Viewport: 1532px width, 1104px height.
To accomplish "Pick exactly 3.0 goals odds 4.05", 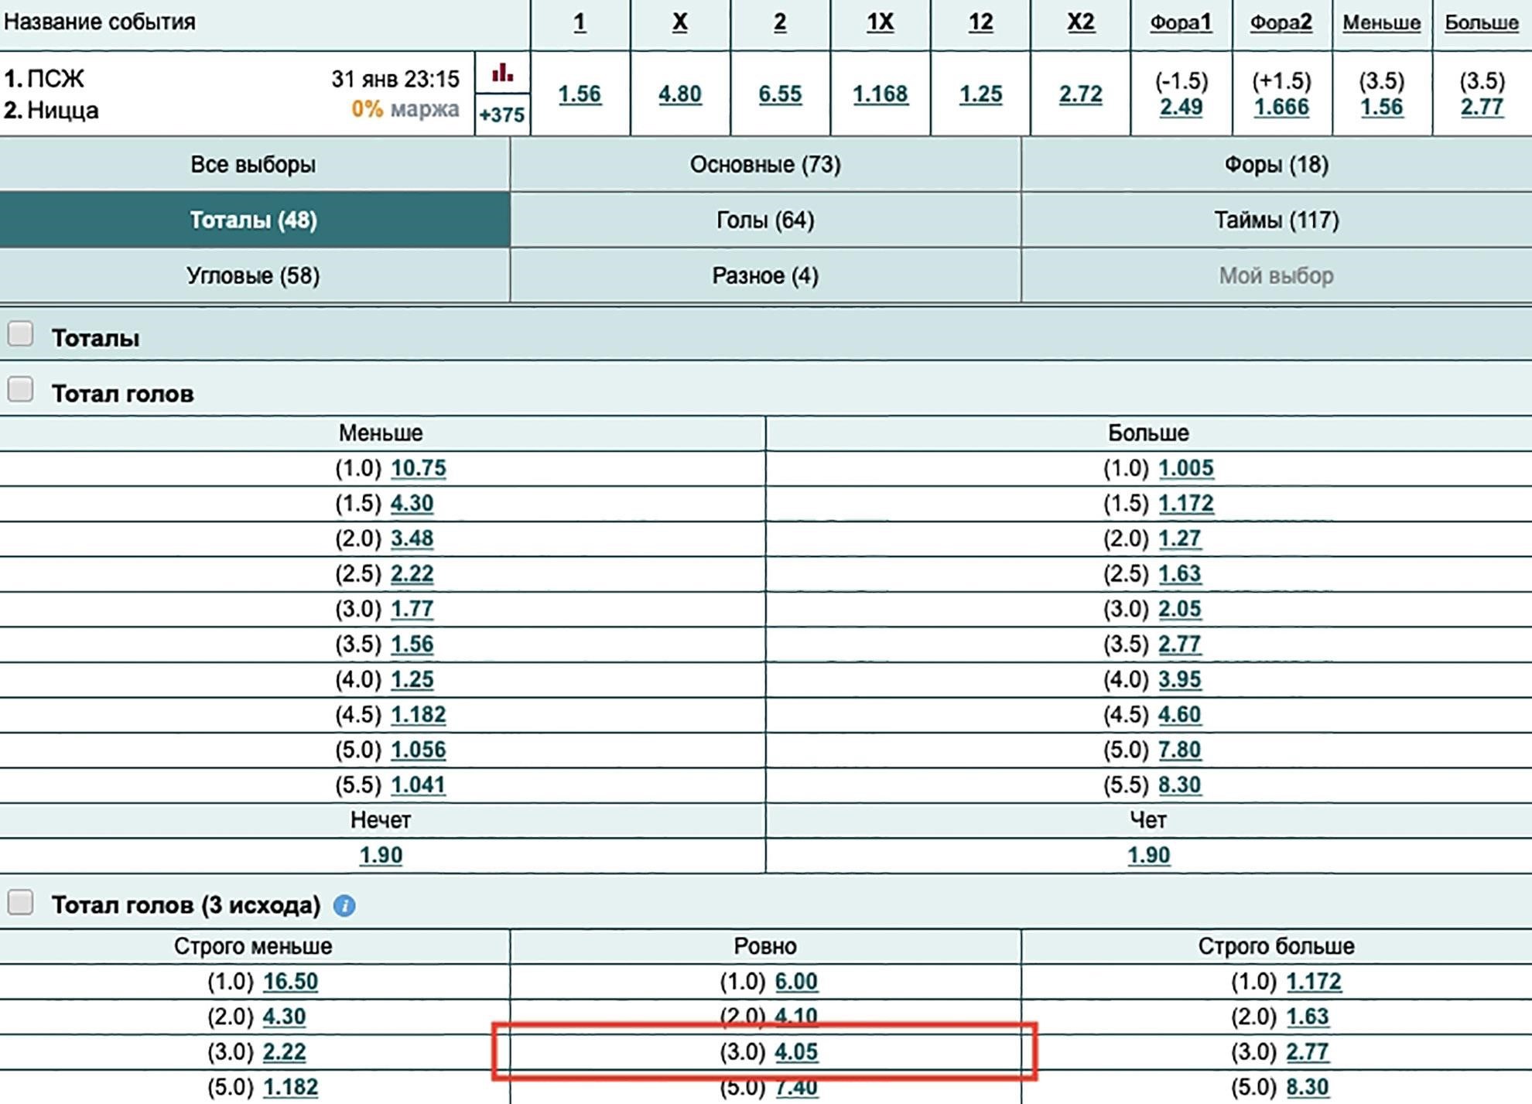I will click(x=796, y=1052).
